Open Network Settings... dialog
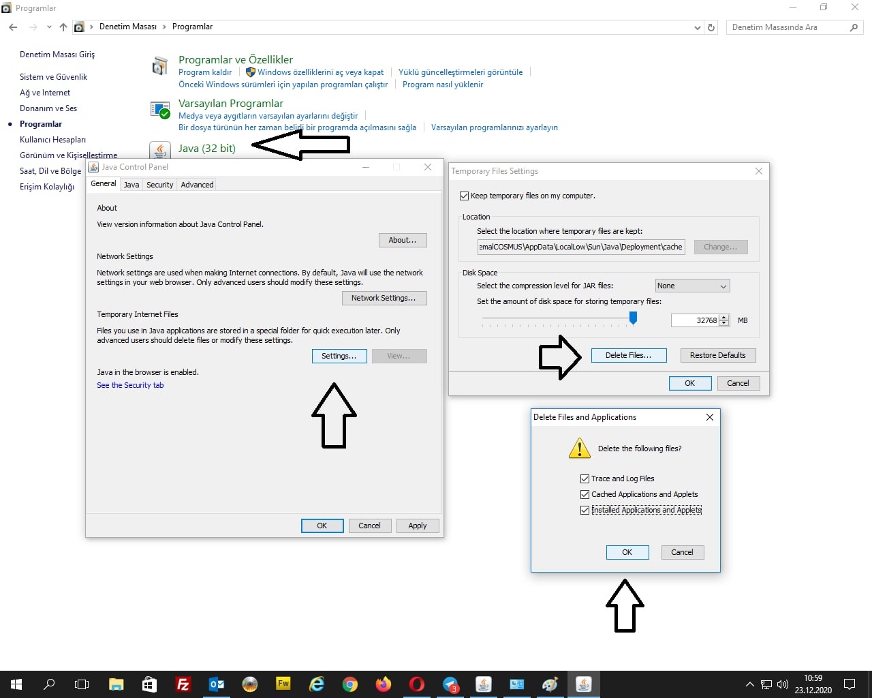Screen dimensions: 872x698 pos(384,298)
